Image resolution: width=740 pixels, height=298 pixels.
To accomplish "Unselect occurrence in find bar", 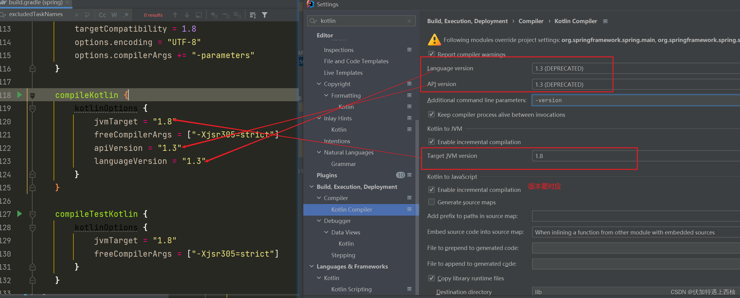I will coord(226,15).
